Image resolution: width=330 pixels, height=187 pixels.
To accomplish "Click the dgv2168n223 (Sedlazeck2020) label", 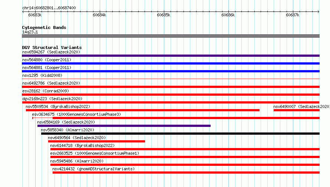I will [x=52, y=99].
